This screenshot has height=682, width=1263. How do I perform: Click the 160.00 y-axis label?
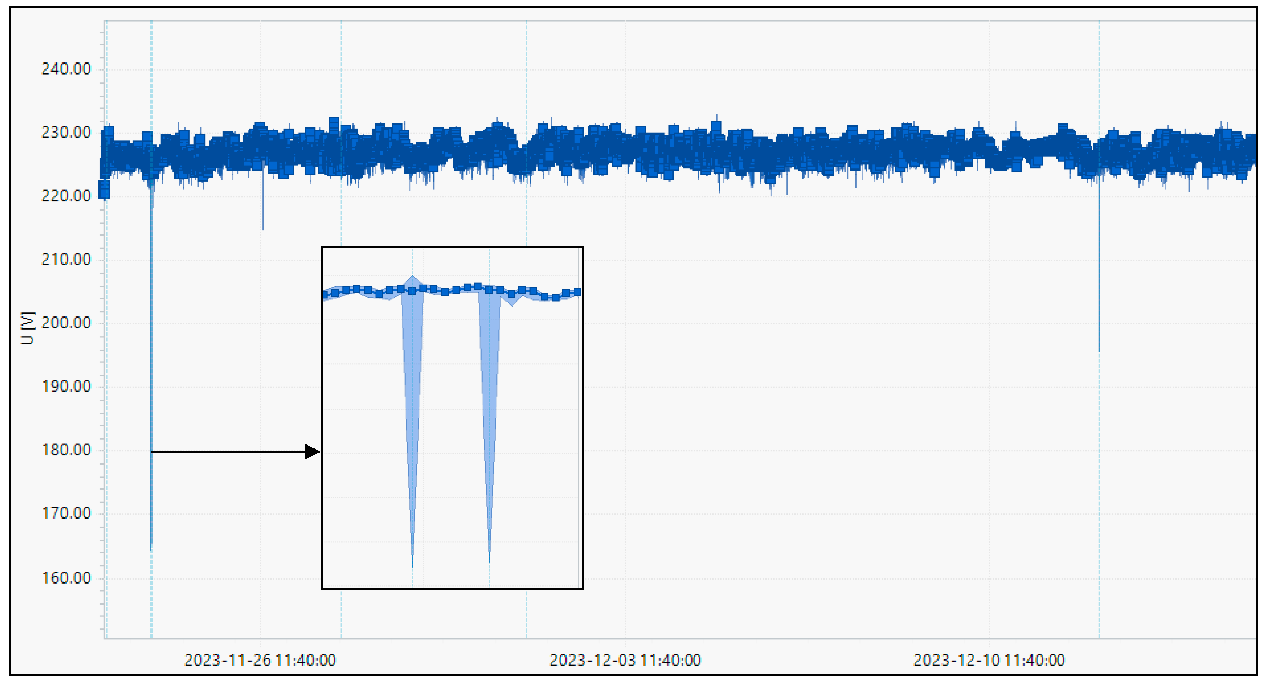tap(66, 578)
